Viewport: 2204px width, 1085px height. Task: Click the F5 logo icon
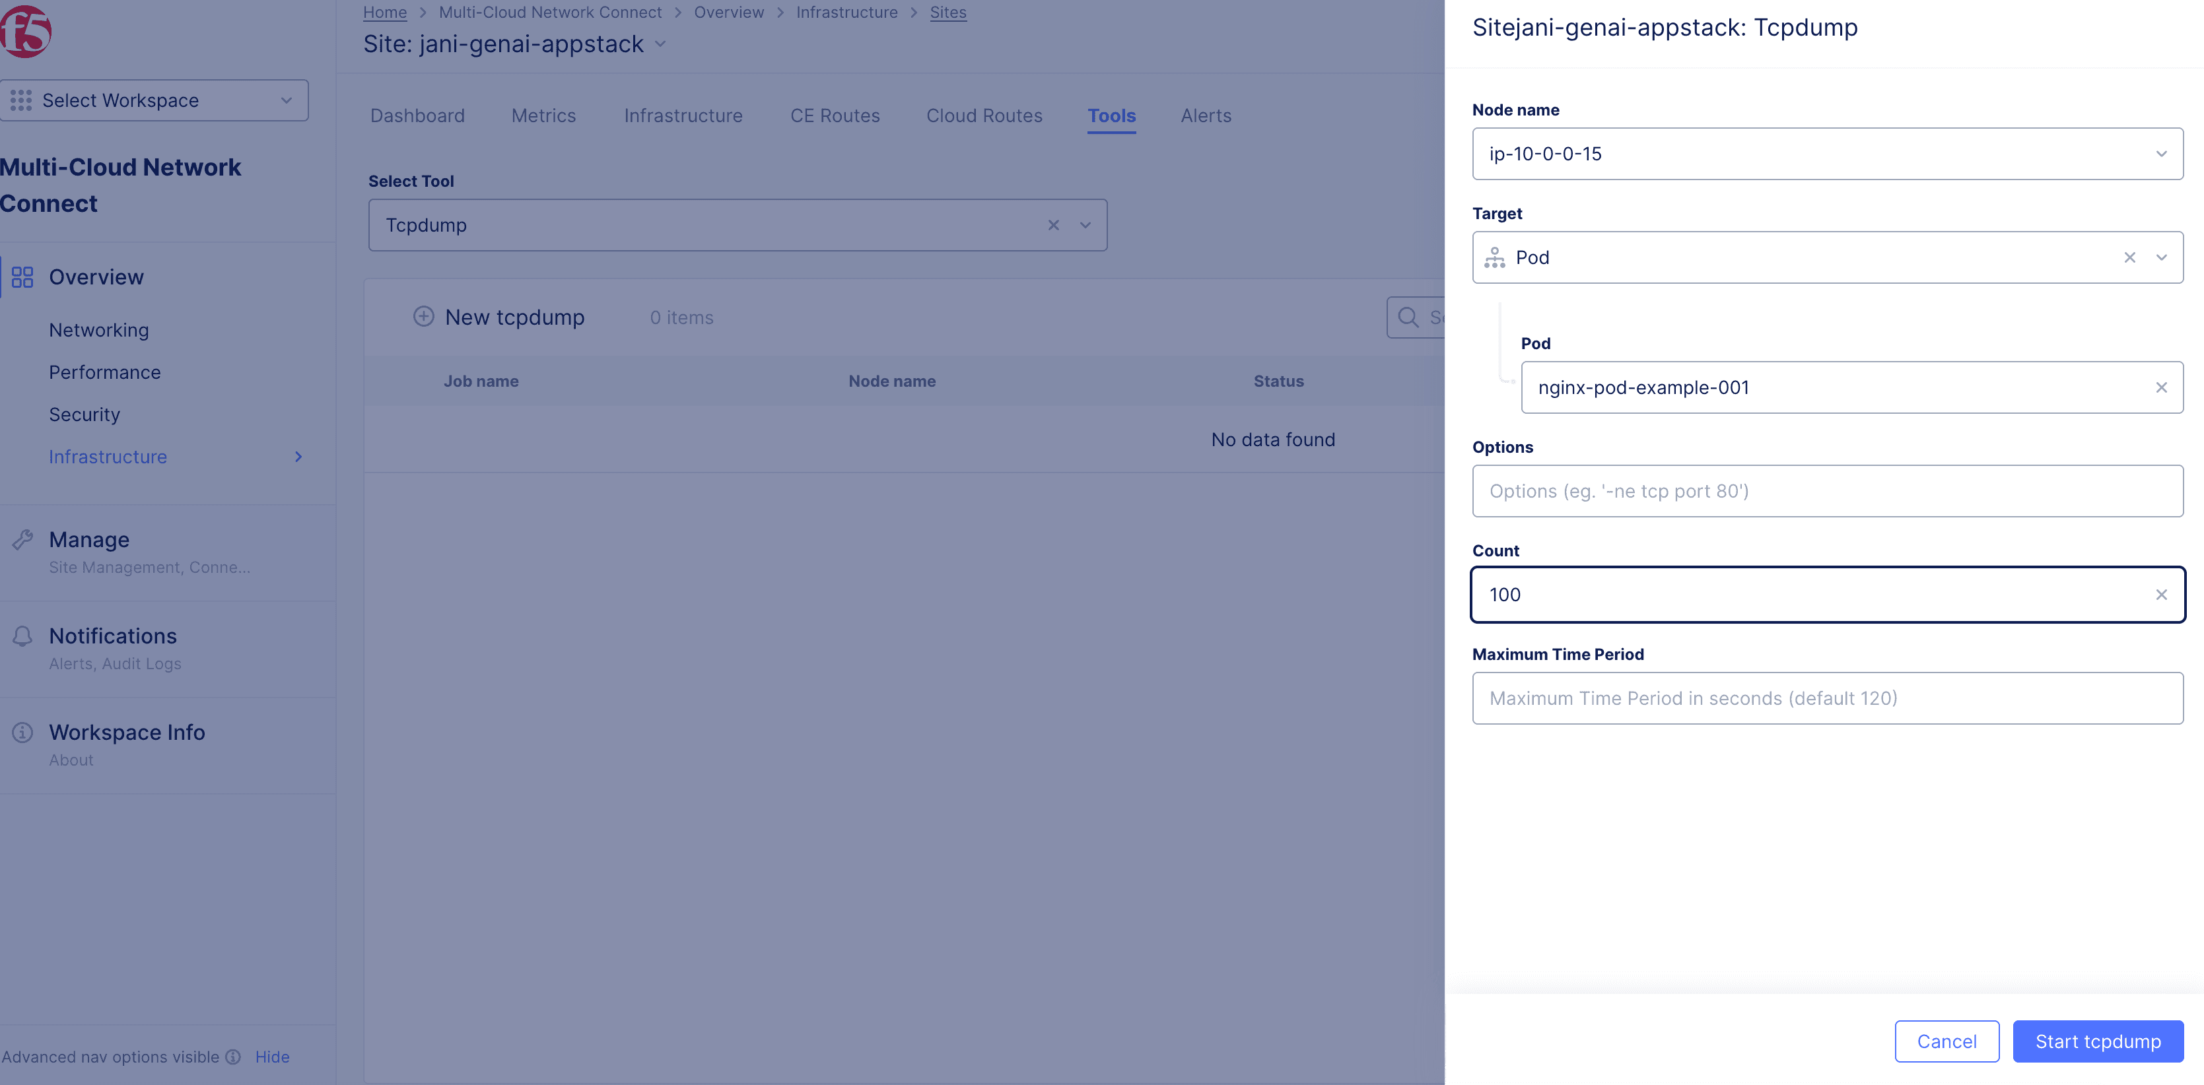pos(25,32)
